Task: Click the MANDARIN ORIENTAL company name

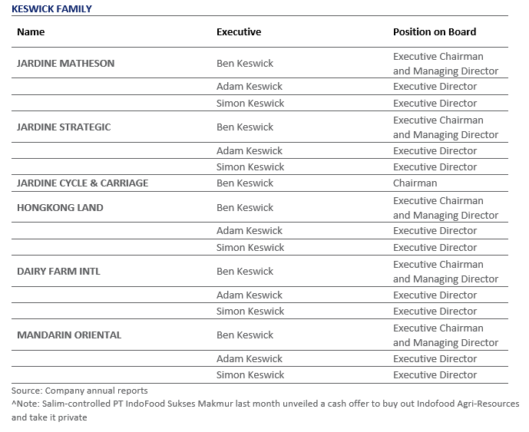Action: click(x=69, y=335)
